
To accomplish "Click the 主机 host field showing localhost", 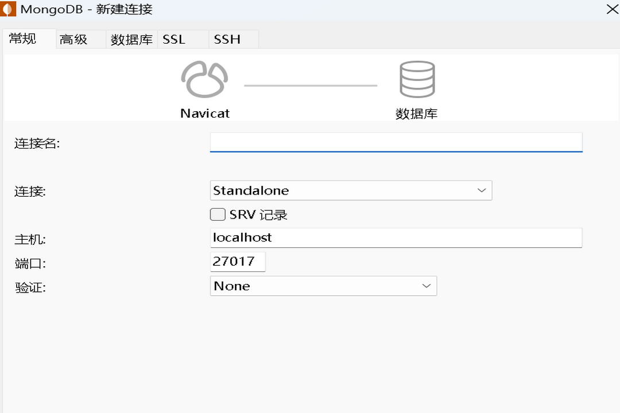I will tap(396, 237).
